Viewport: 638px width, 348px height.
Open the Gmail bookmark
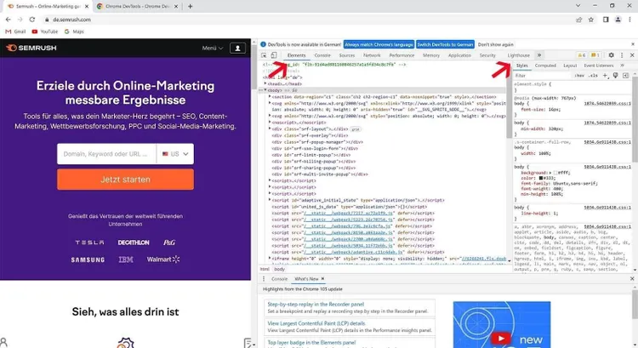[15, 31]
